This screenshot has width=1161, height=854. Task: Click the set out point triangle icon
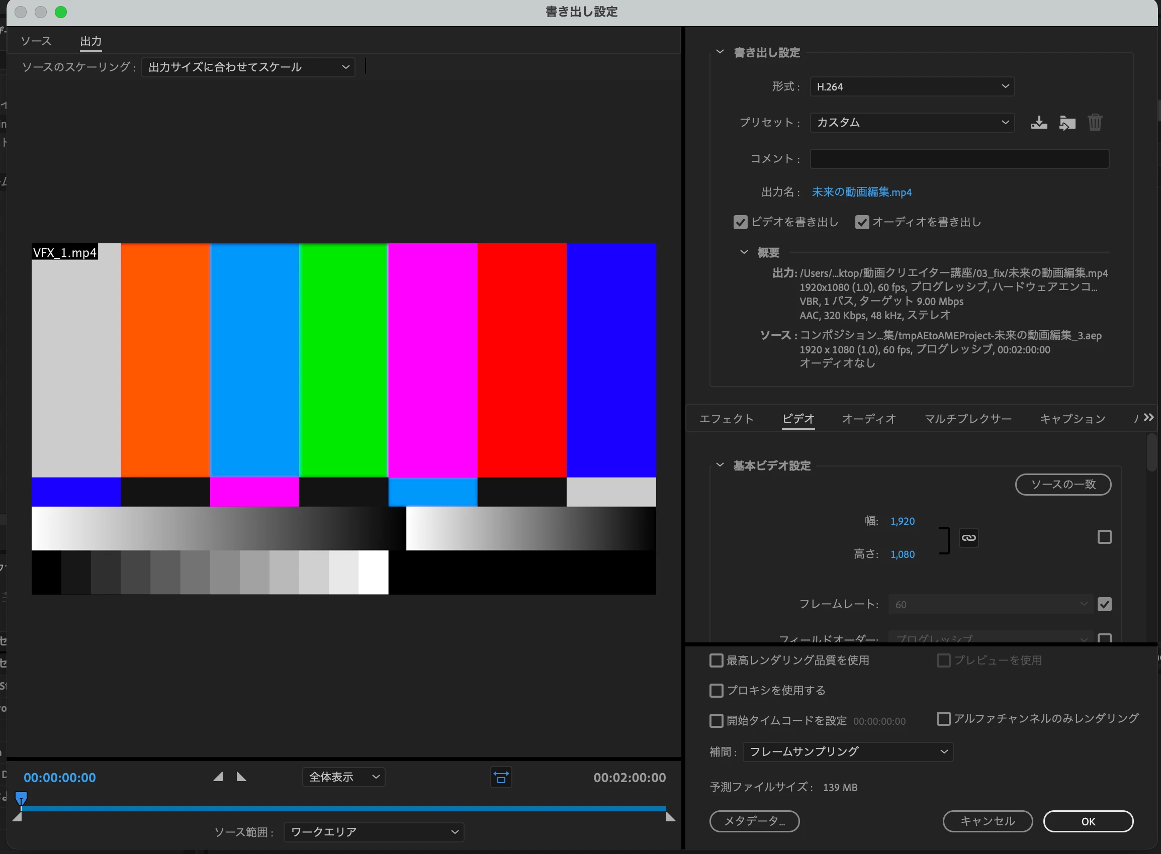tap(241, 777)
